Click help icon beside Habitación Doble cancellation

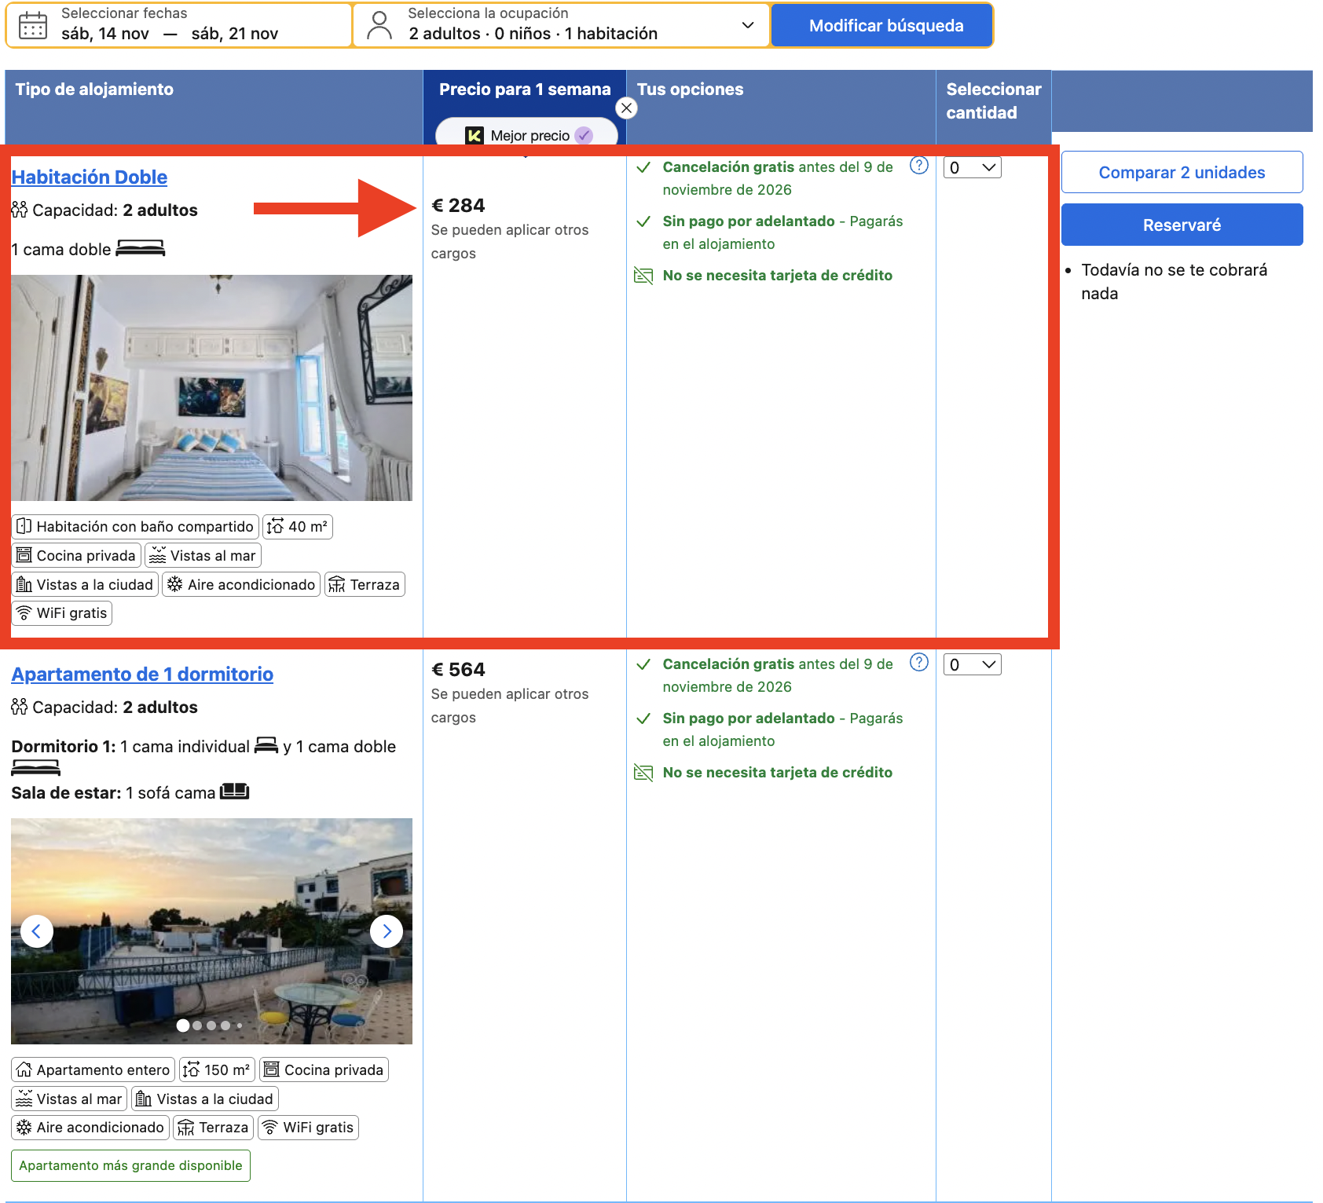[919, 166]
